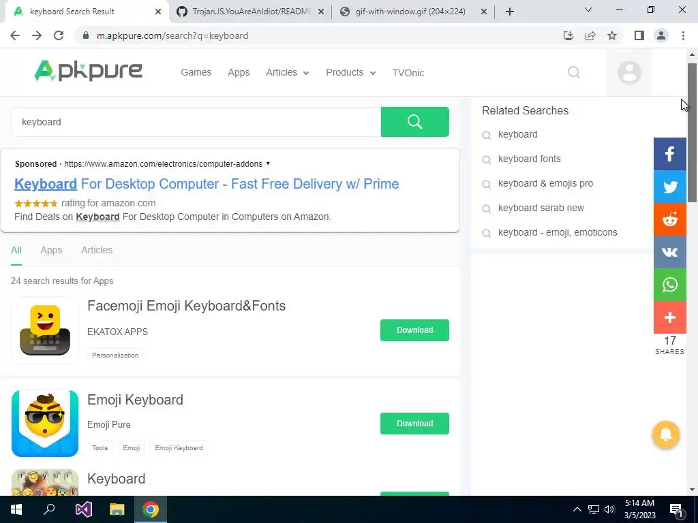698x523 pixels.
Task: Open Facemoji Emoji Keyboard&Fonts title link
Action: [187, 306]
